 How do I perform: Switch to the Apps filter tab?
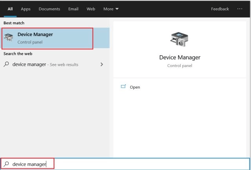point(25,9)
